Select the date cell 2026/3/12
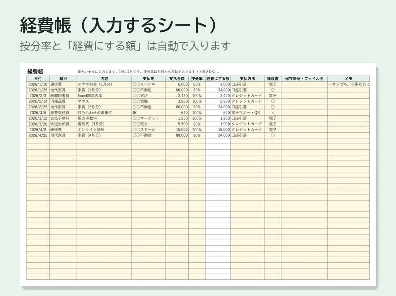This screenshot has width=396, height=296. point(38,118)
